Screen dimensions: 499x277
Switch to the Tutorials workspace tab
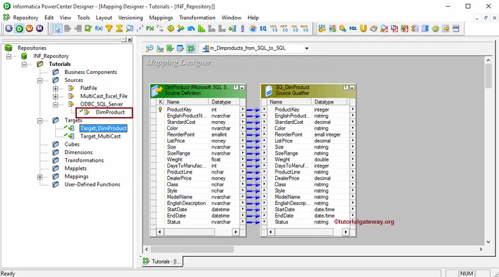[162, 262]
